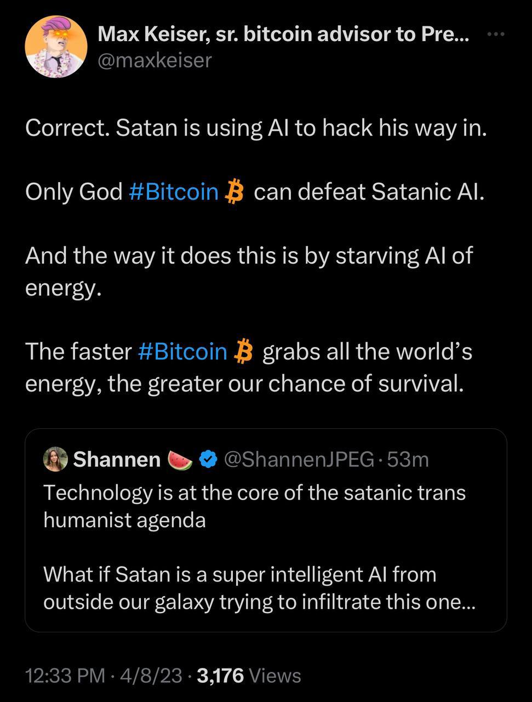Click the watermelon emoji beside Shannen

(x=180, y=460)
